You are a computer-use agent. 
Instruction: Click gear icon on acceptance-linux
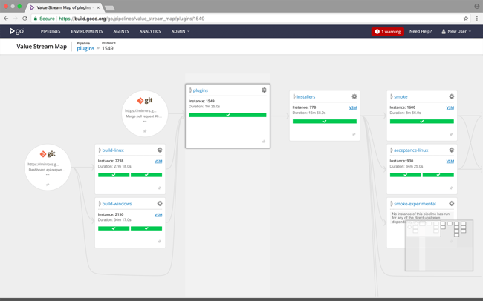pyautogui.click(x=451, y=150)
